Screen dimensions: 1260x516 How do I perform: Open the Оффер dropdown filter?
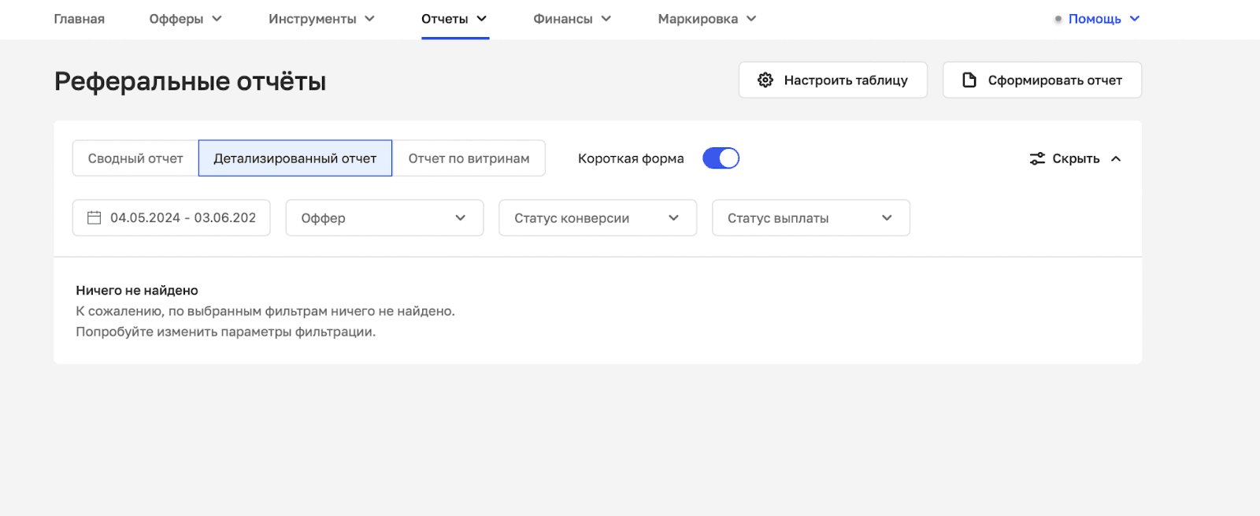384,217
